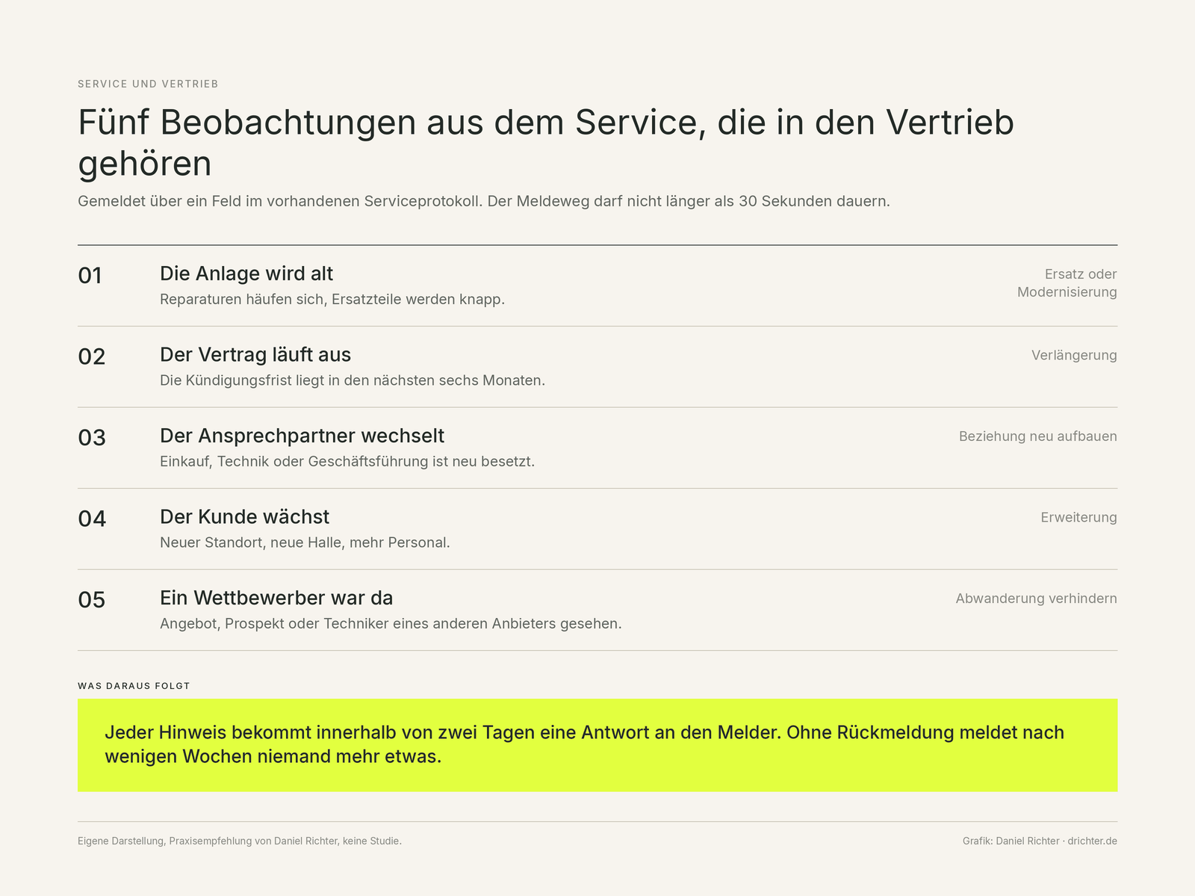This screenshot has height=896, width=1195.
Task: Select the heading 'Der Vertrag läuft aus'
Action: [255, 354]
